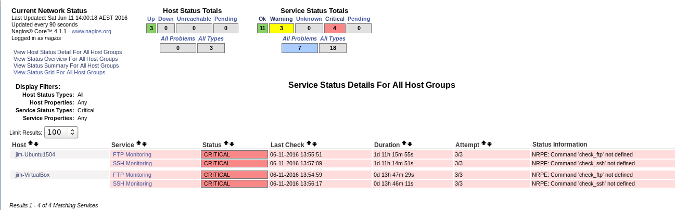Sort Attempt column ascending arrow
The image size is (675, 210).
(483, 143)
